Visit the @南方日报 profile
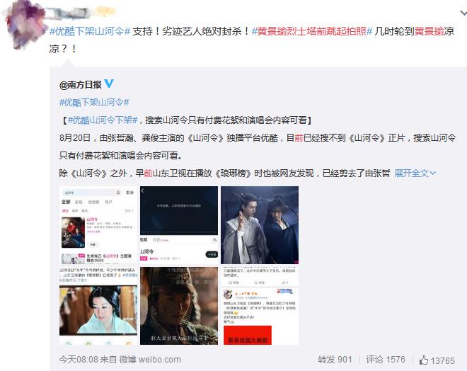Image resolution: width=467 pixels, height=371 pixels. pos(81,85)
